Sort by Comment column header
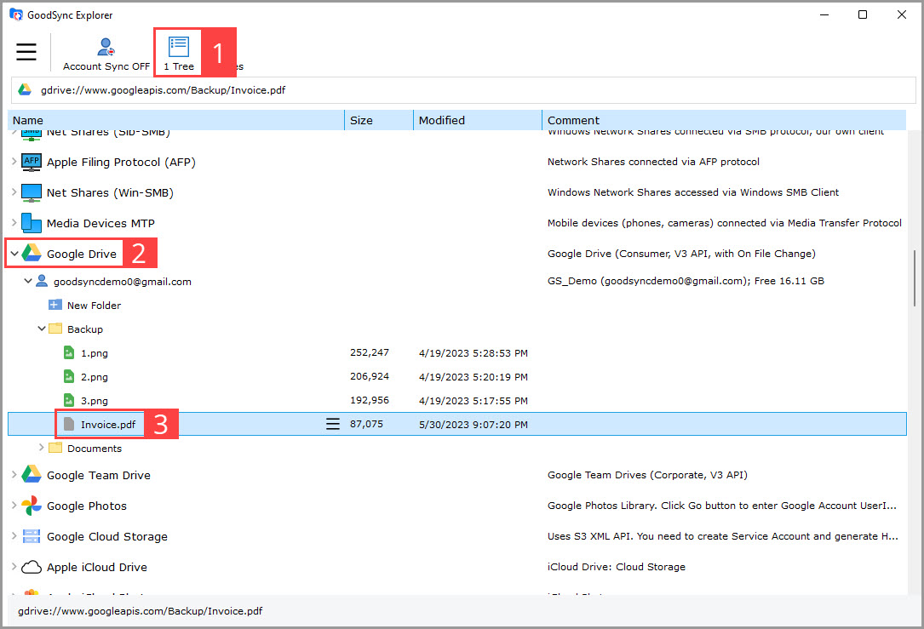 point(724,120)
